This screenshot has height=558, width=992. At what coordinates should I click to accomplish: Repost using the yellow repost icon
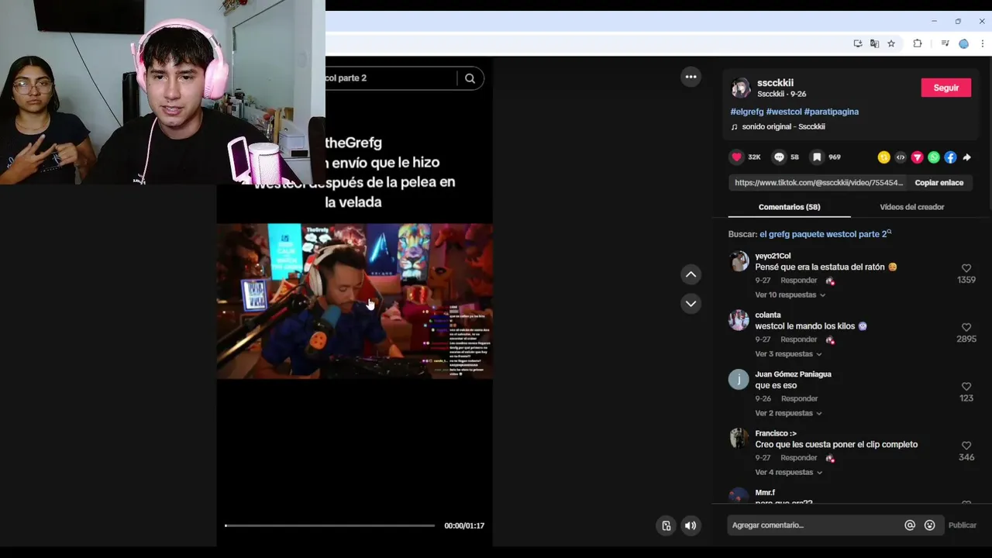click(x=883, y=157)
